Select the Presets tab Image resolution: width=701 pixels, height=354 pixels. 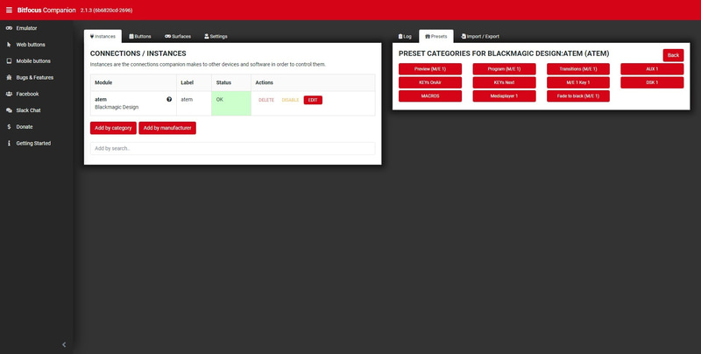[x=435, y=36]
